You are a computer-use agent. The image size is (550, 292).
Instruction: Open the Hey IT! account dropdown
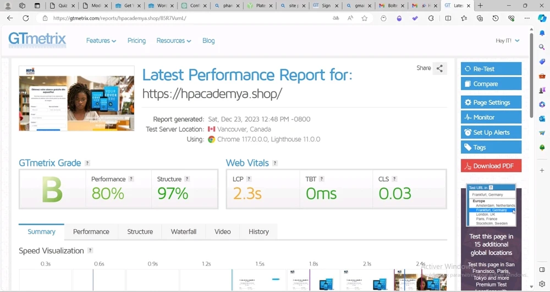coord(507,41)
